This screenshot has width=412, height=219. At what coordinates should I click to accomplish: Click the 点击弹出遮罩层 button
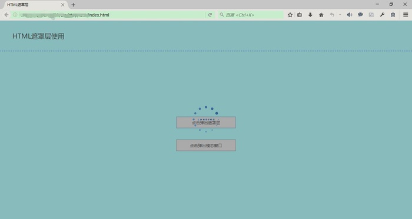pos(206,123)
